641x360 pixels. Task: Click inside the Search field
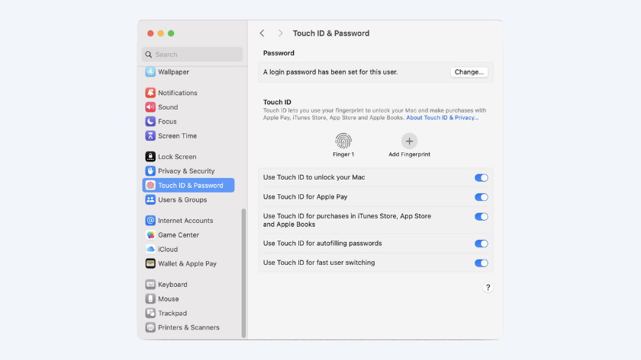[x=192, y=54]
